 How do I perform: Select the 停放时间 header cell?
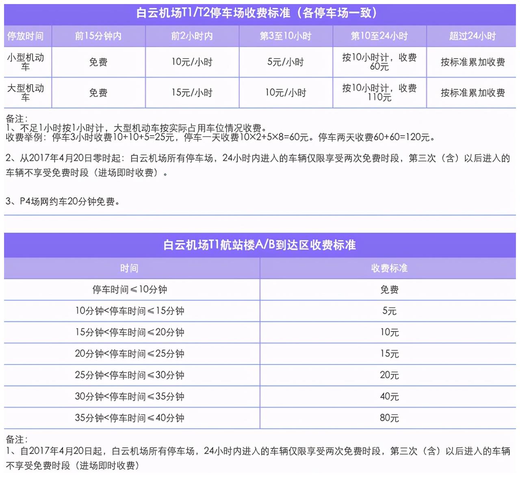pos(27,36)
